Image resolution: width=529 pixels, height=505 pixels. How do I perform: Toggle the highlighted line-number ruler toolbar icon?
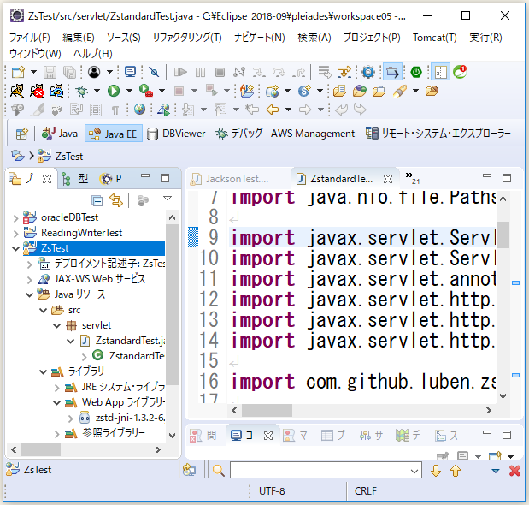coord(440,72)
